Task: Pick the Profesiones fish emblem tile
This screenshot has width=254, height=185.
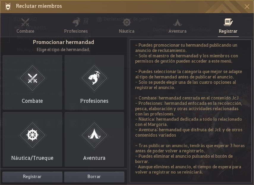Action: click(94, 78)
